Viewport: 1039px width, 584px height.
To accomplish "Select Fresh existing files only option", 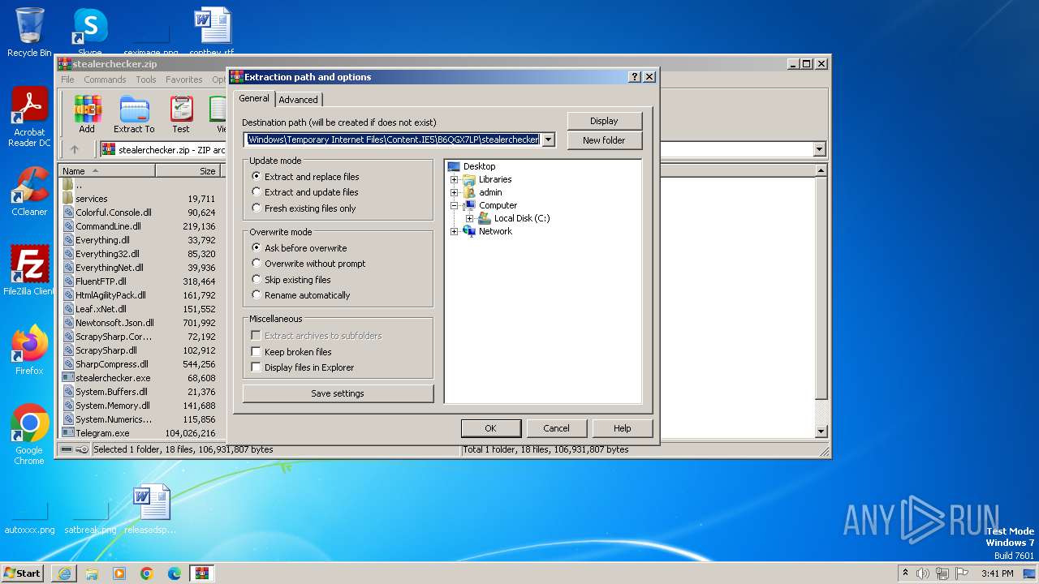I will tap(257, 208).
